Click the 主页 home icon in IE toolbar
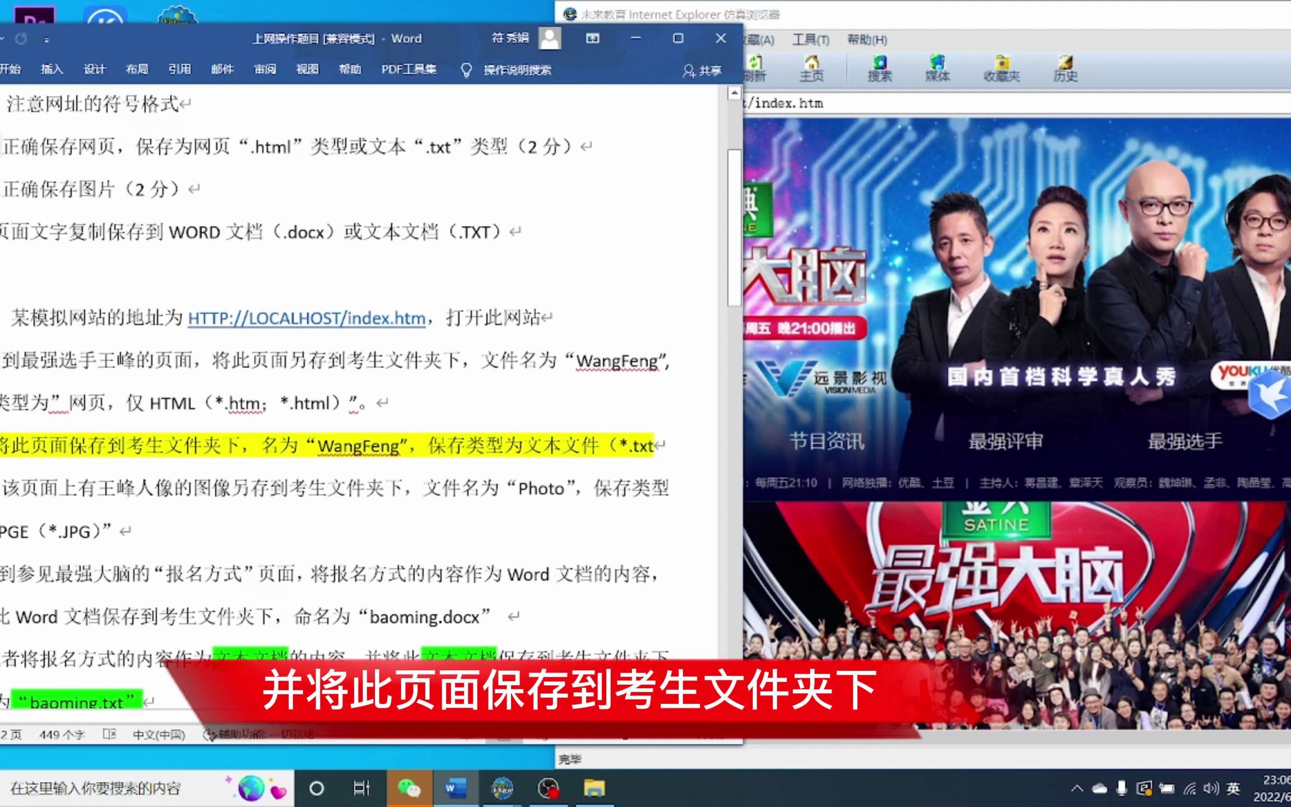 point(811,68)
